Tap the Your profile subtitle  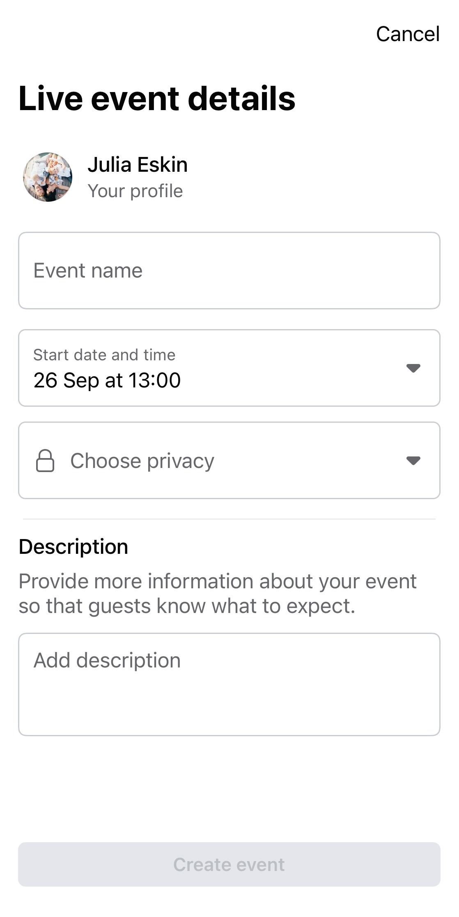(x=135, y=191)
